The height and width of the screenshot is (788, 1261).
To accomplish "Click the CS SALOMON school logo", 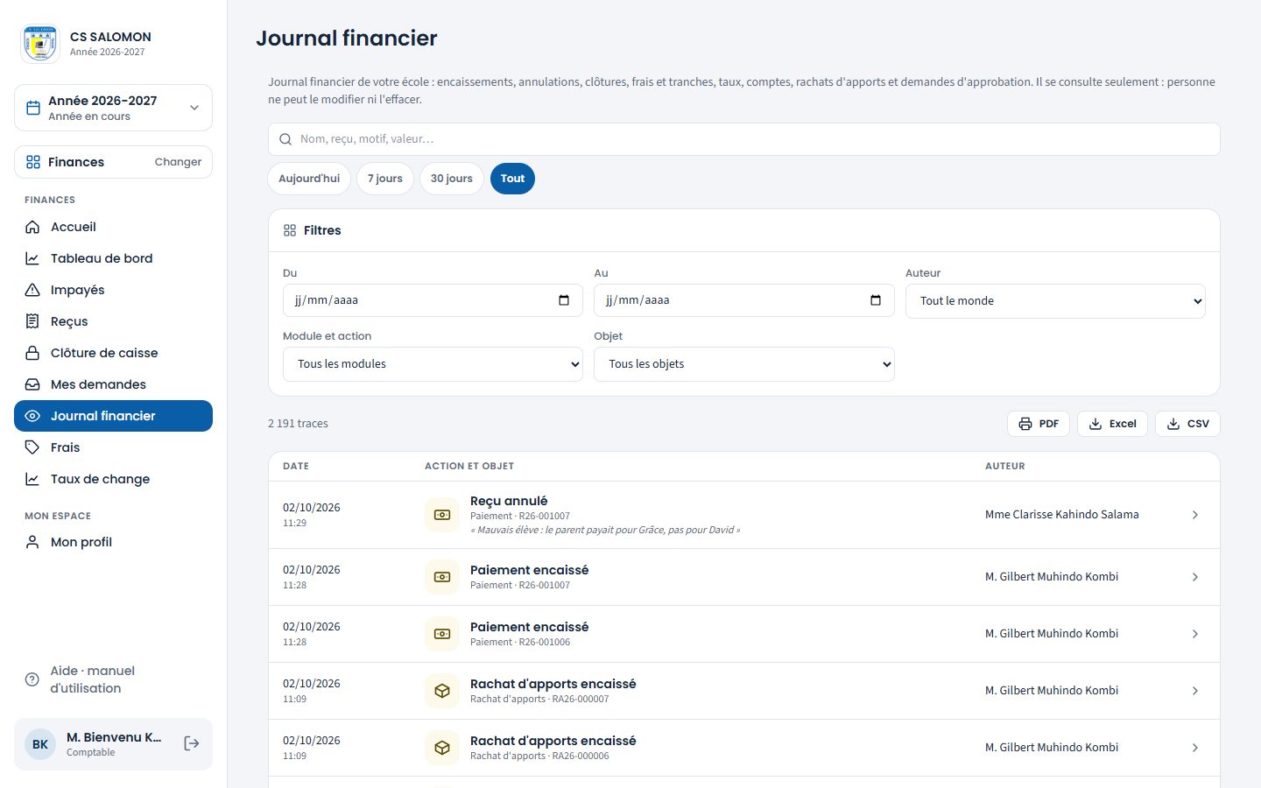I will (39, 44).
